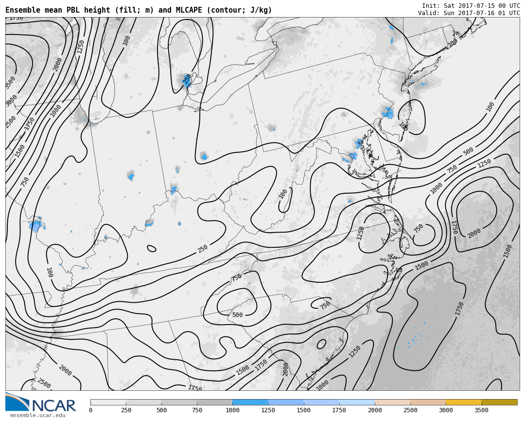Click the '2500' tick label below the colorbar

click(410, 410)
